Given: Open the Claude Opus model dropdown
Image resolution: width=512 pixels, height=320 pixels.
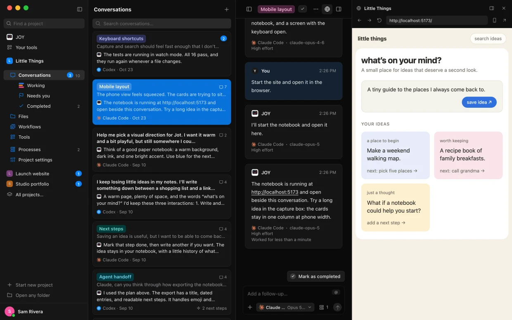Looking at the screenshot, I should coord(285,307).
